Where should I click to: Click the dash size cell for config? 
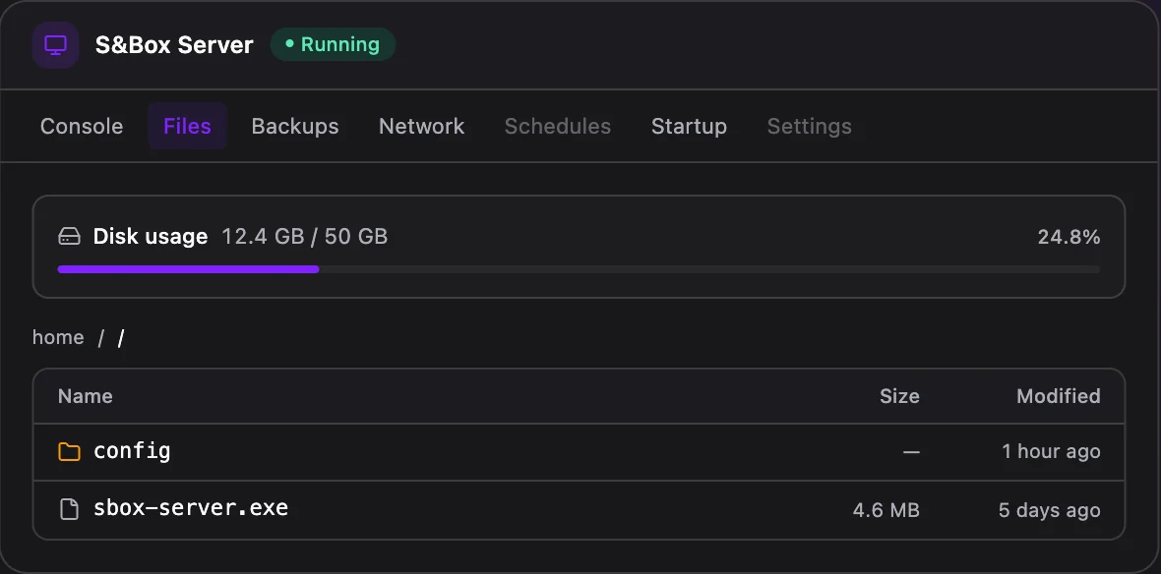click(x=911, y=451)
